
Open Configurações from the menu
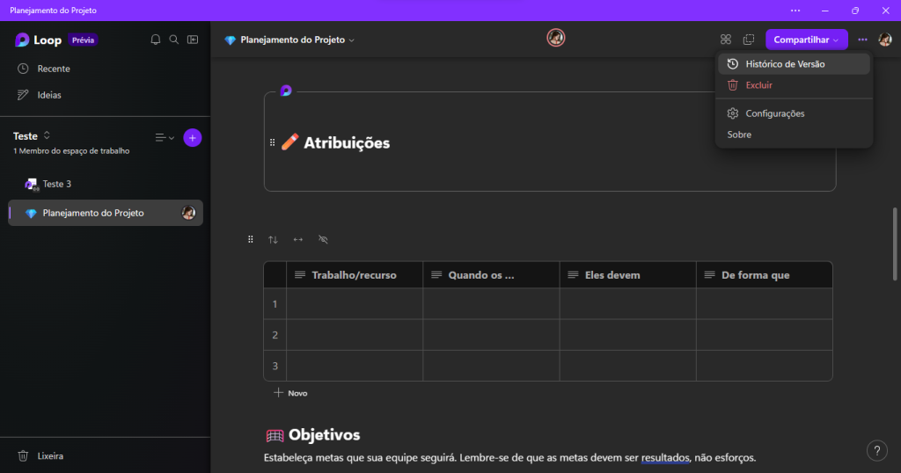pos(774,113)
